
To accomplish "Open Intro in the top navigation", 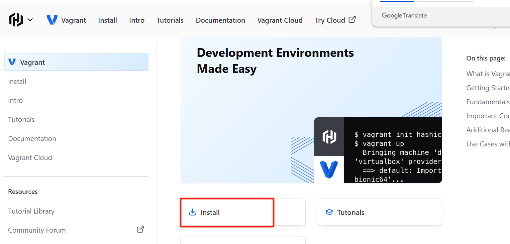I will (x=137, y=20).
